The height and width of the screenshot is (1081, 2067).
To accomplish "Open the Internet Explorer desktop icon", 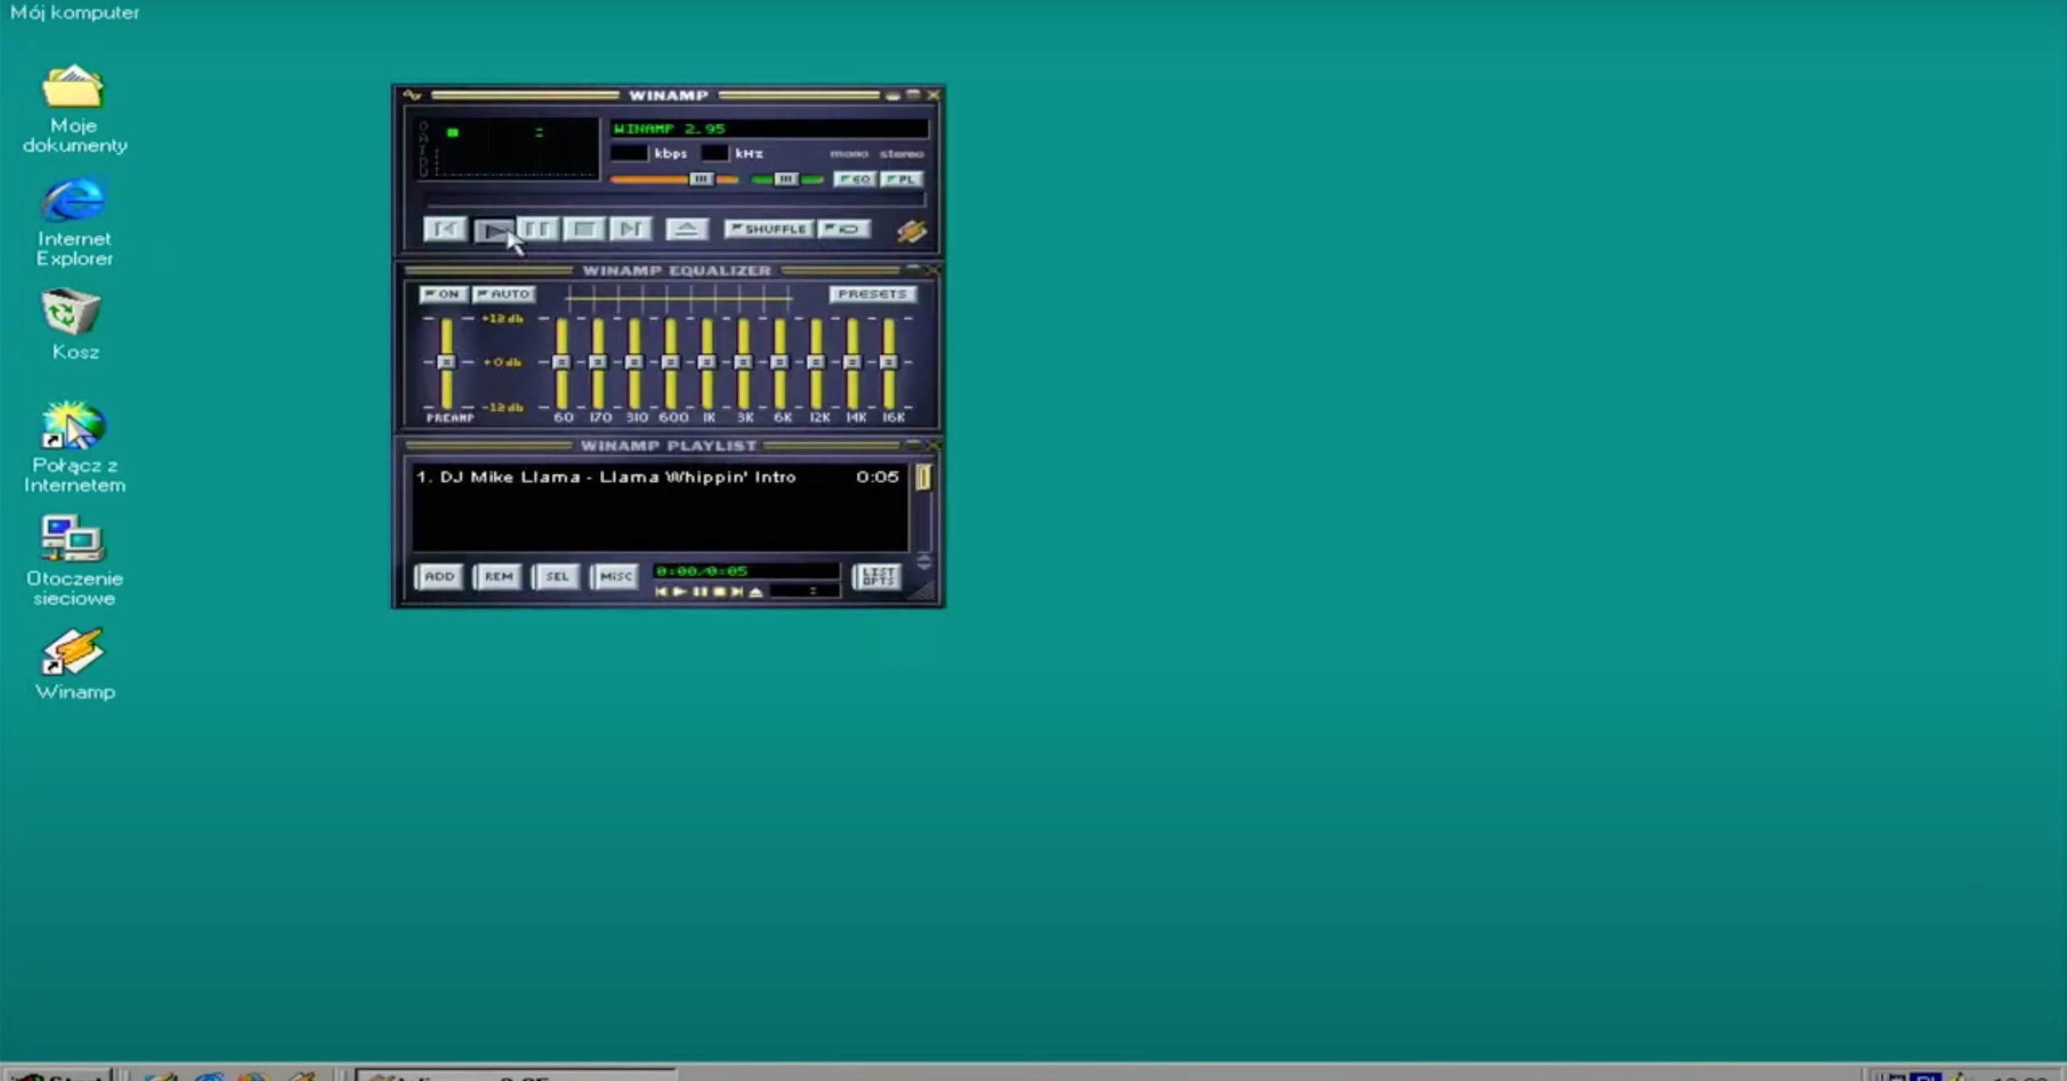I will 74,200.
